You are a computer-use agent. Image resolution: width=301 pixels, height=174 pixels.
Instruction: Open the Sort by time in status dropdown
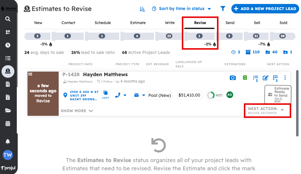(182, 9)
